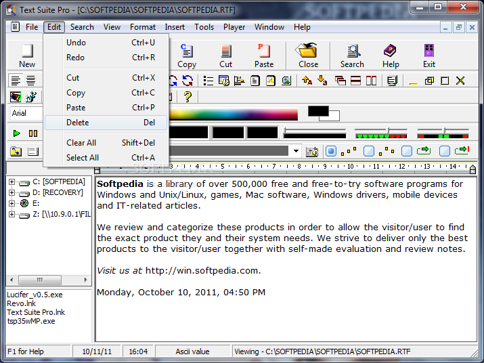The image size is (484, 363).
Task: Open the media playlist dropdown arrow
Action: [296, 151]
